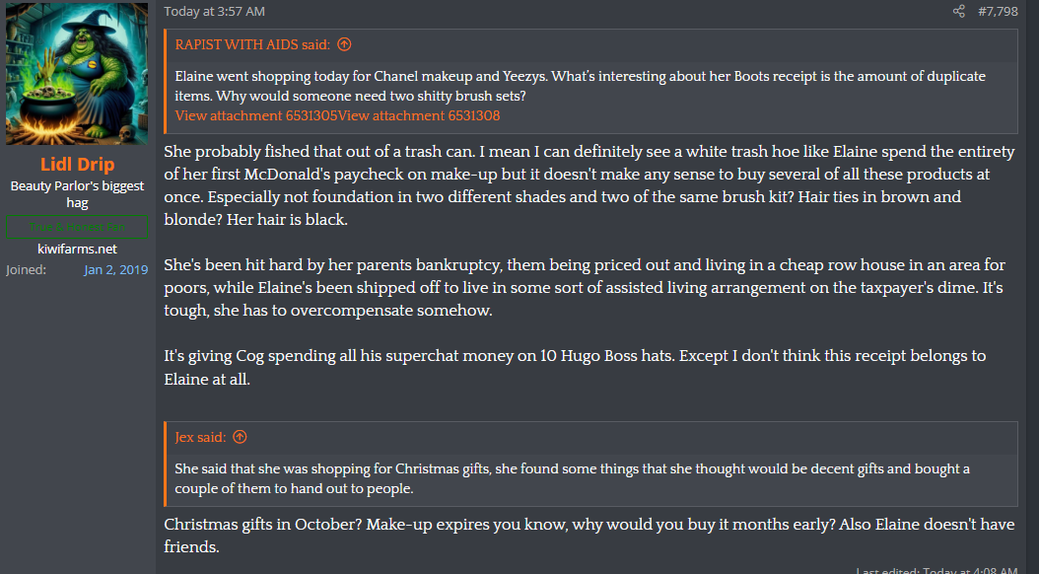Image resolution: width=1039 pixels, height=574 pixels.
Task: Click the "Joined:" label in user info
Action: click(x=27, y=269)
